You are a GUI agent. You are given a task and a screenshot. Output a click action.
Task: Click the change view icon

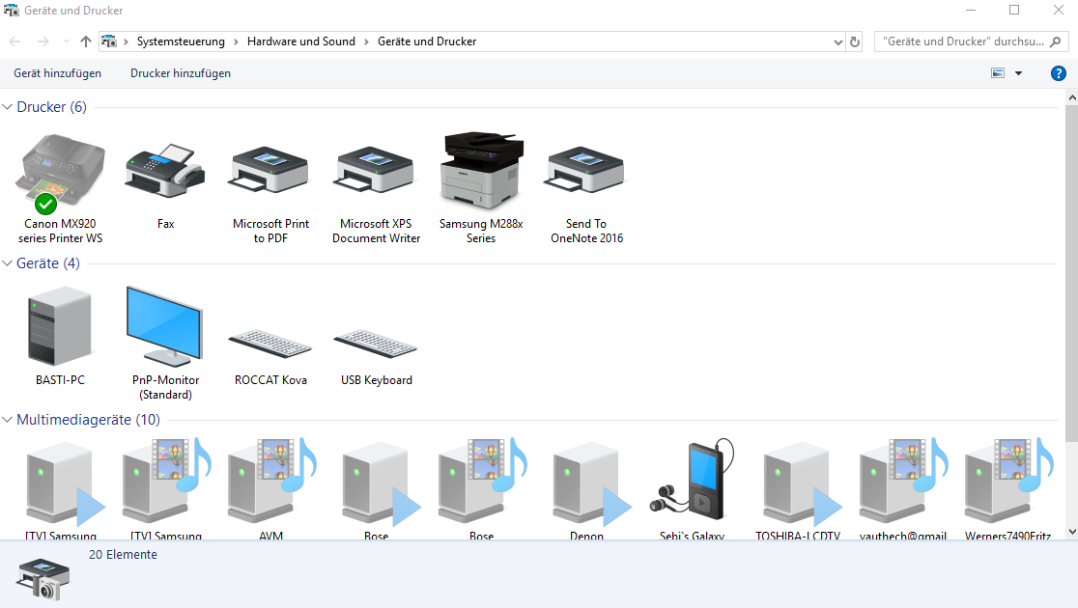tap(998, 73)
